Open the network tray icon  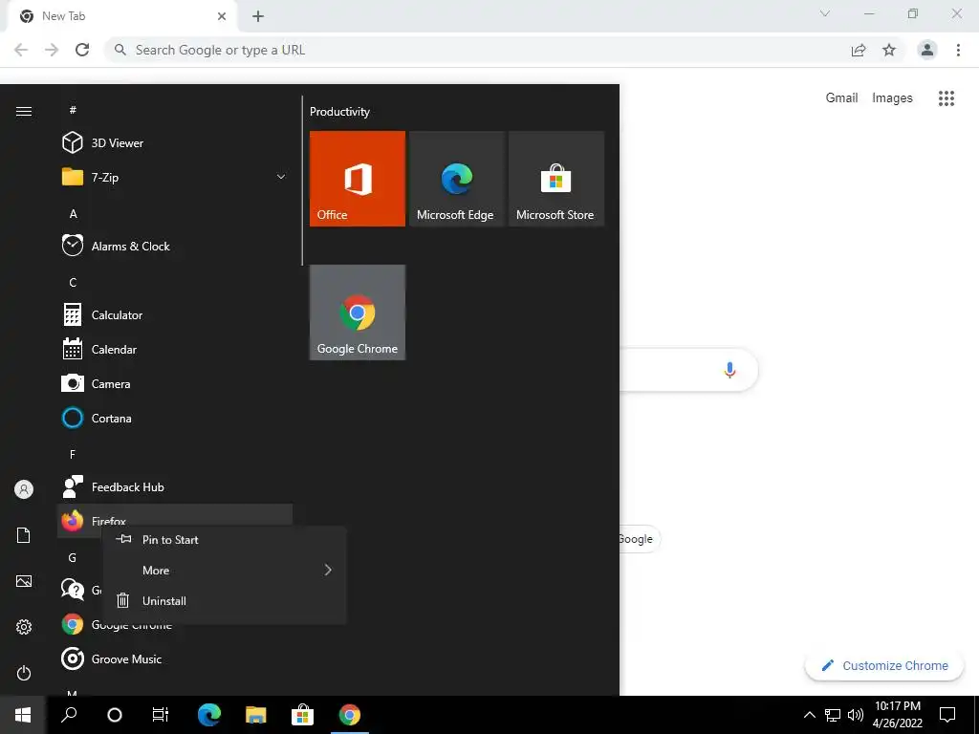[833, 715]
